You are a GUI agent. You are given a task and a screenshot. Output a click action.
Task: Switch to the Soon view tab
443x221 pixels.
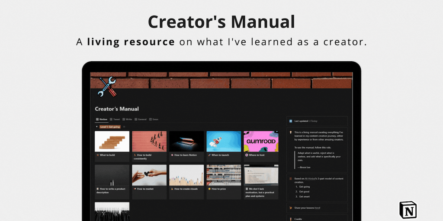point(154,119)
